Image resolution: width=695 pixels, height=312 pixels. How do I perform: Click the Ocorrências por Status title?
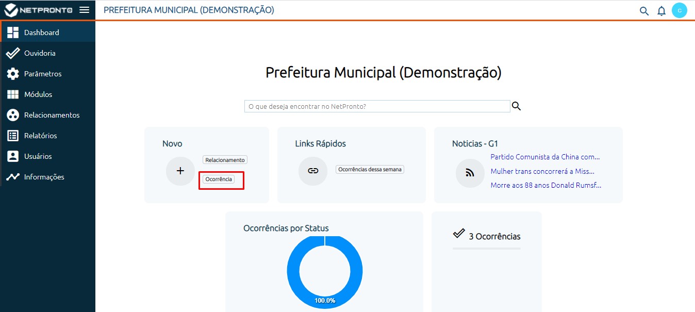coord(286,228)
